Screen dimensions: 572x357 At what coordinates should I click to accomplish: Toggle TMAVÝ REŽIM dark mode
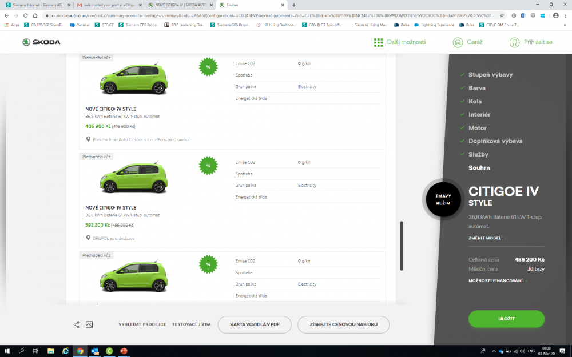pyautogui.click(x=443, y=199)
